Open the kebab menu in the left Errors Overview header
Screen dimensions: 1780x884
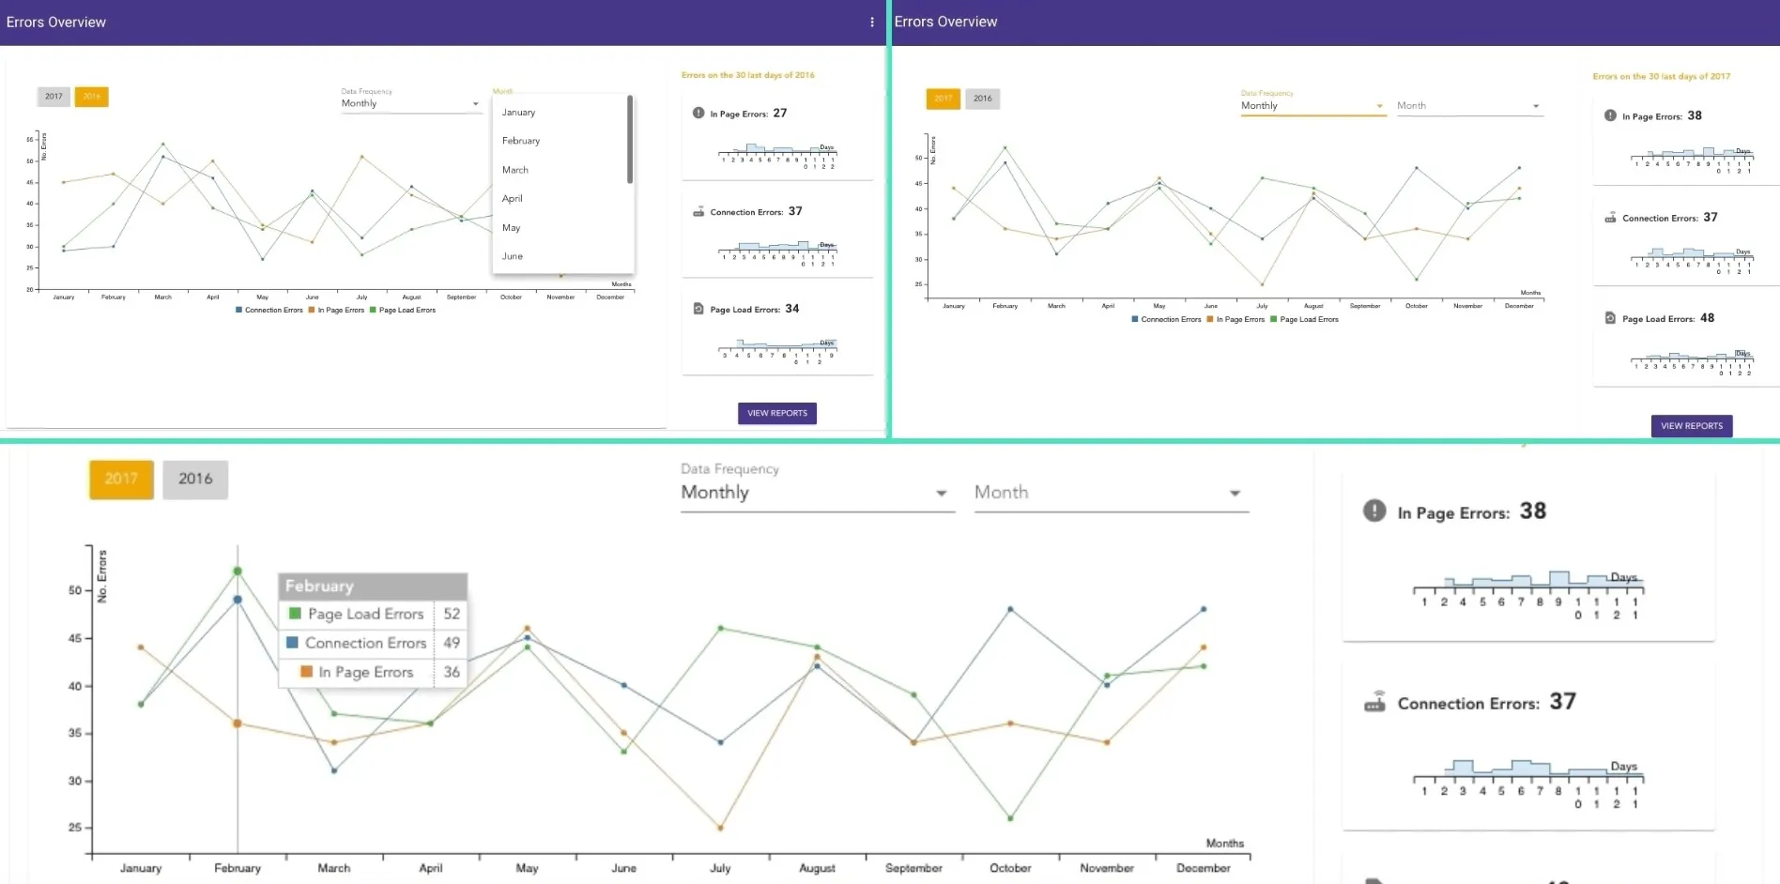pos(871,22)
